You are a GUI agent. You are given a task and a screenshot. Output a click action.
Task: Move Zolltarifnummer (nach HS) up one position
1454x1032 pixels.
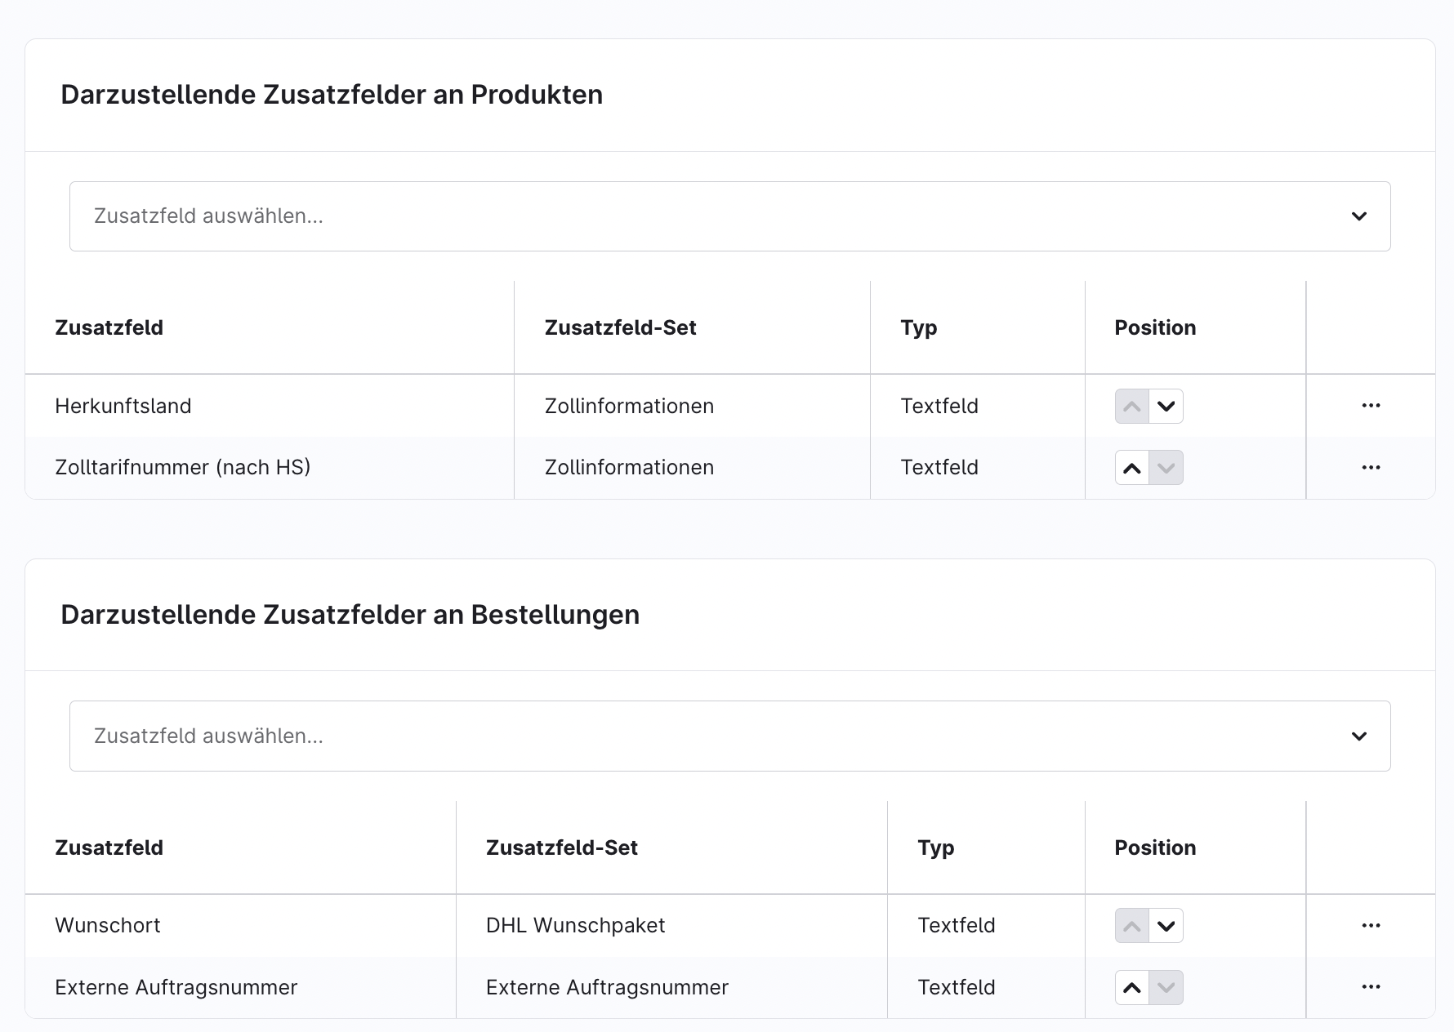click(x=1131, y=467)
